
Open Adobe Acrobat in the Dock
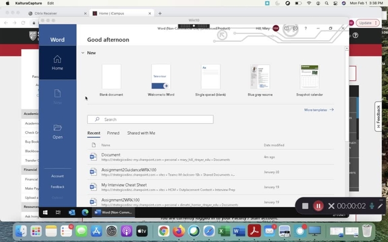coord(254,231)
